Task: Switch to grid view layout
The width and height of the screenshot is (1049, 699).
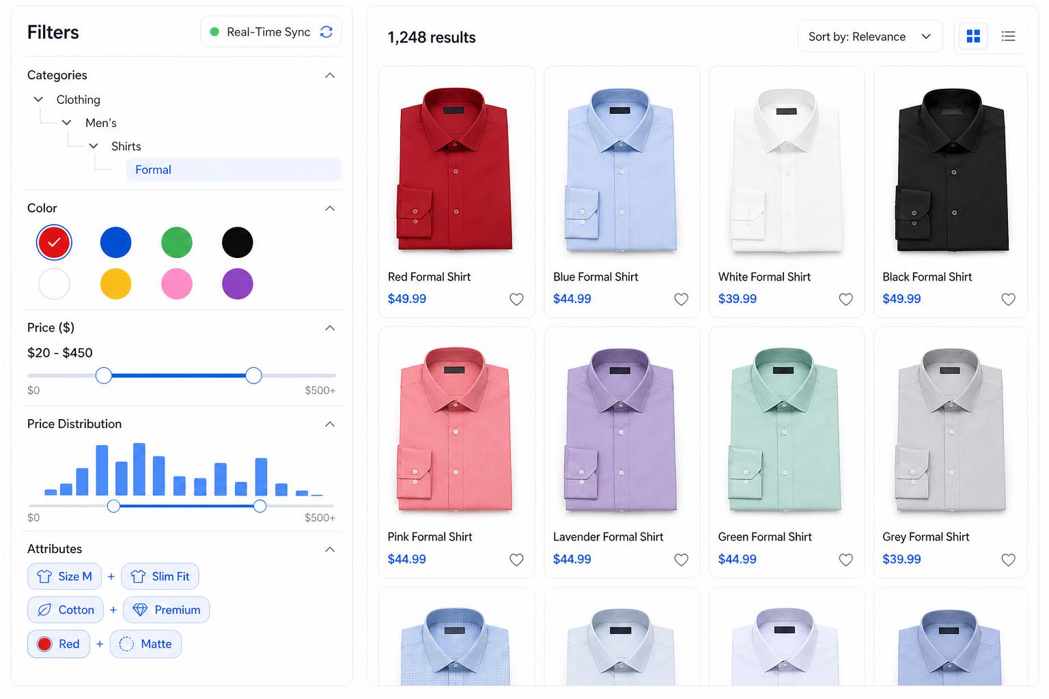Action: (x=973, y=36)
